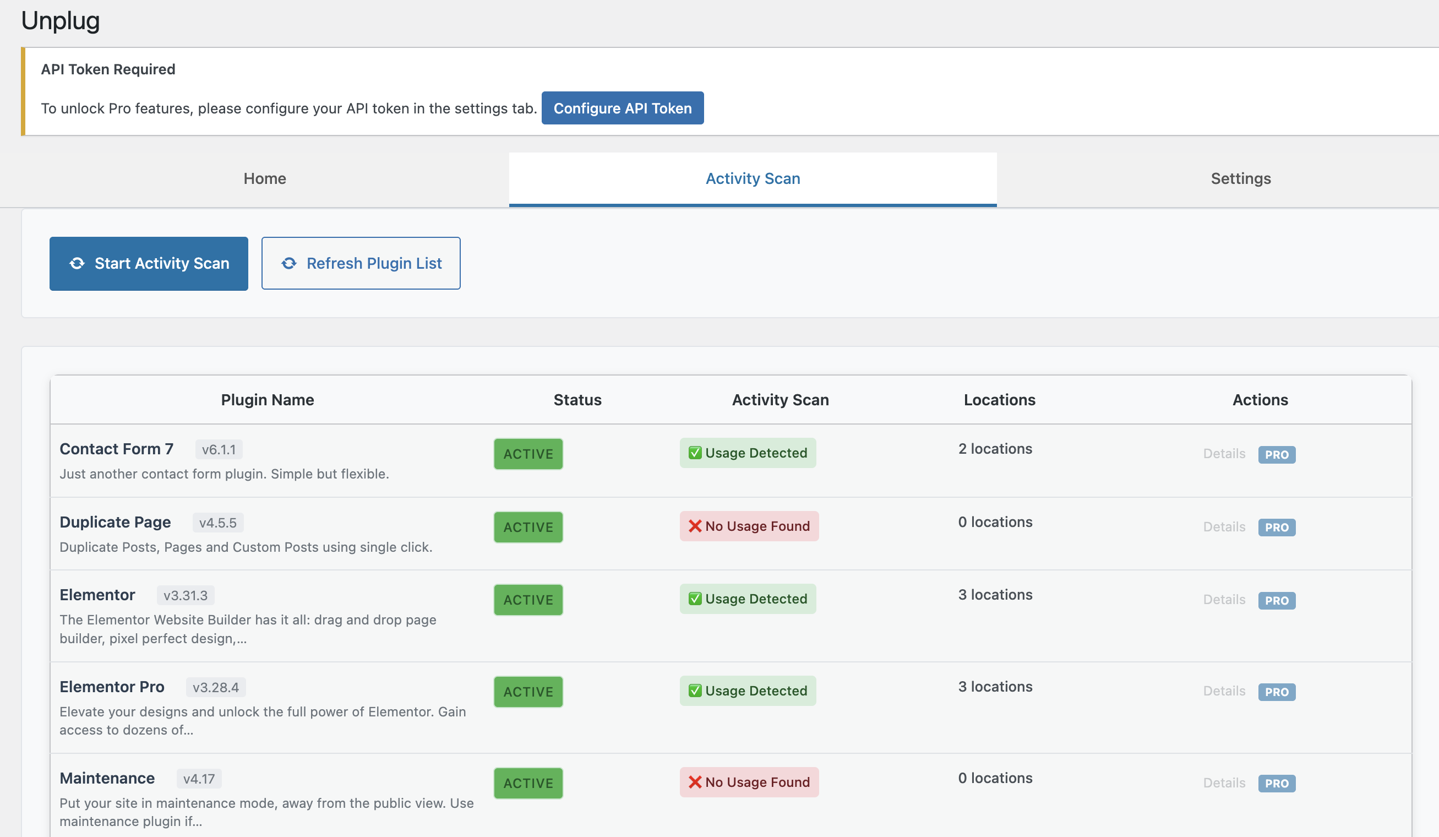Click 'Usage Detected' label for Contact Form 7
This screenshot has width=1439, height=837.
(756, 453)
